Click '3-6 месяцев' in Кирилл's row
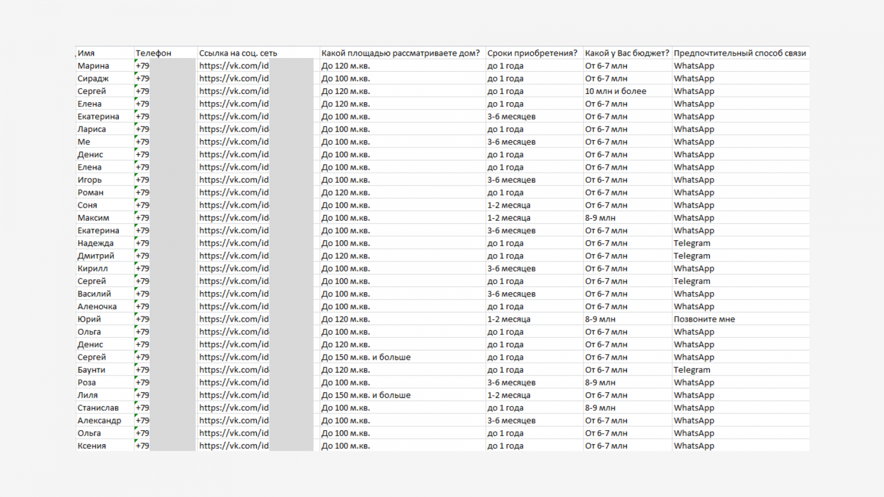 512,269
